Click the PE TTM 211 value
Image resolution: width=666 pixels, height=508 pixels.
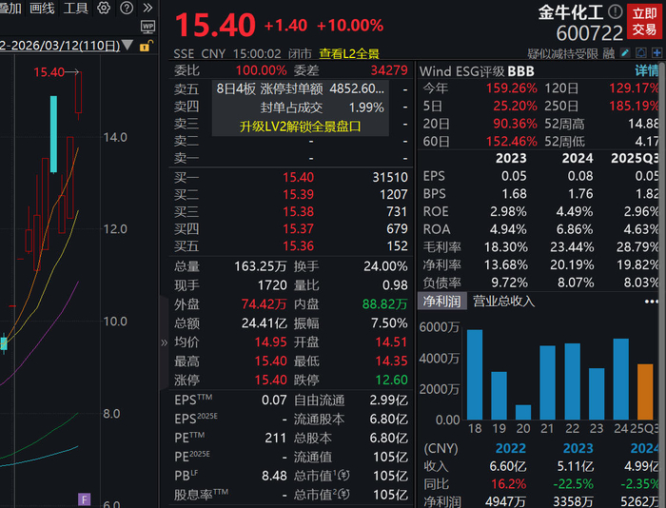pos(276,438)
